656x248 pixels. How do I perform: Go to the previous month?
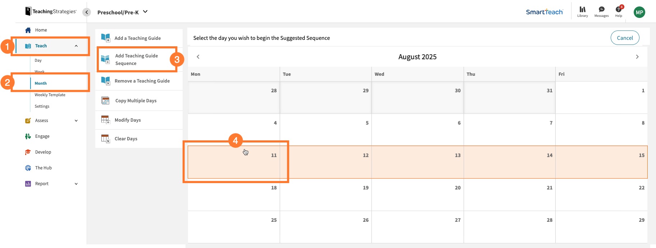coord(198,56)
